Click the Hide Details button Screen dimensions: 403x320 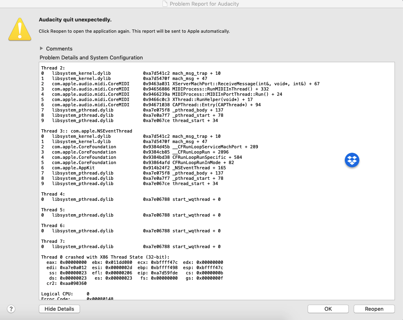point(59,309)
